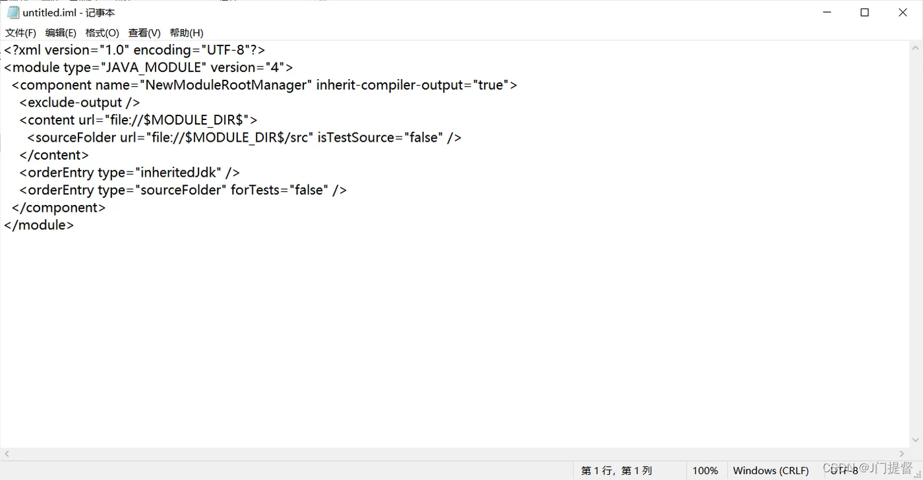Click the vertical scrollbar down arrow
Image resolution: width=923 pixels, height=480 pixels.
[916, 440]
